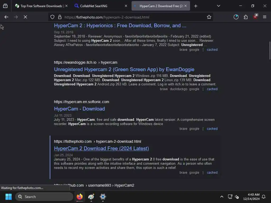
Task: Open Settings gear taskbar icon
Action: coord(103,197)
